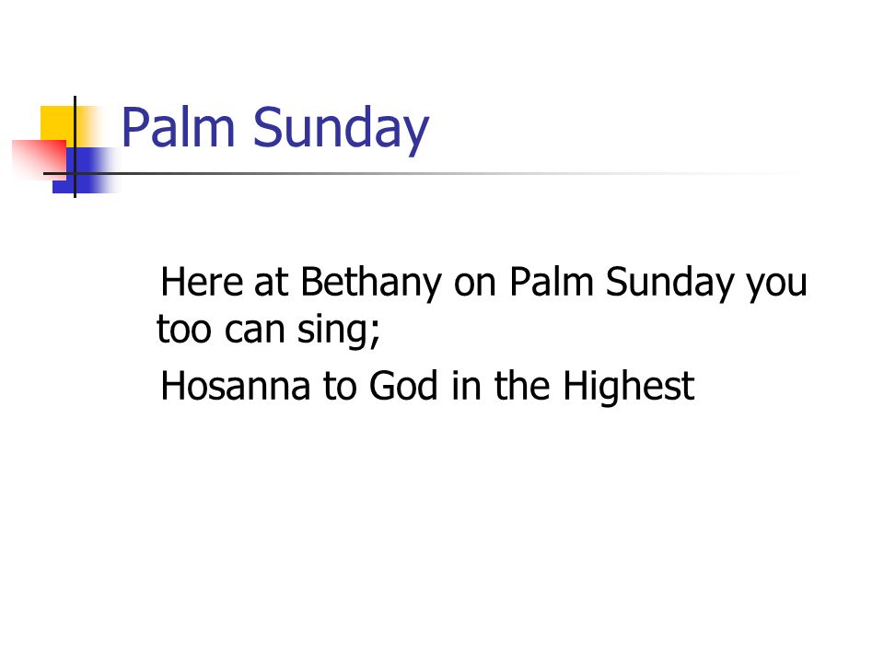Image resolution: width=884 pixels, height=663 pixels.
Task: Click the word "Sunday" in the blue title
Action: pyautogui.click(x=341, y=131)
